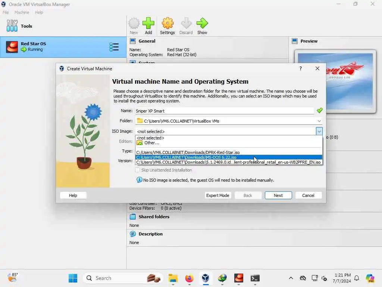
Task: Expand the Folder dropdown chevron
Action: 319,121
